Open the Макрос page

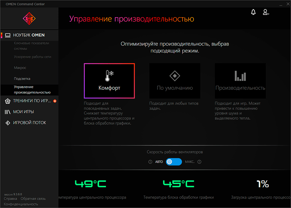click(x=20, y=68)
